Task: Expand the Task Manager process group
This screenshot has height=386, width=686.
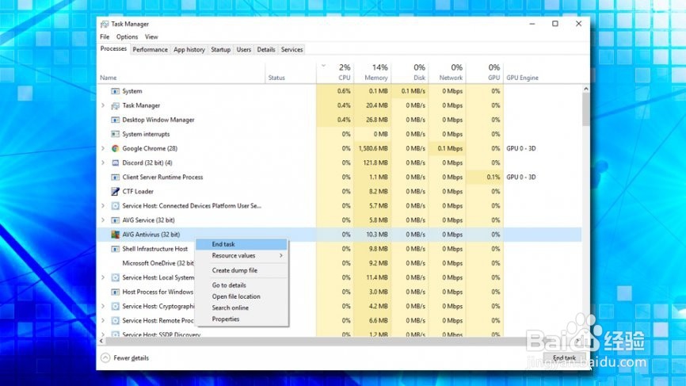Action: 103,105
